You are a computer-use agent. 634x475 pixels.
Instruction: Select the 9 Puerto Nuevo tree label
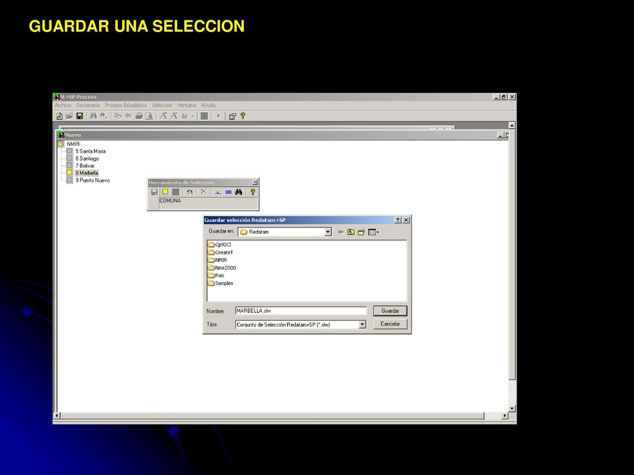click(x=93, y=180)
